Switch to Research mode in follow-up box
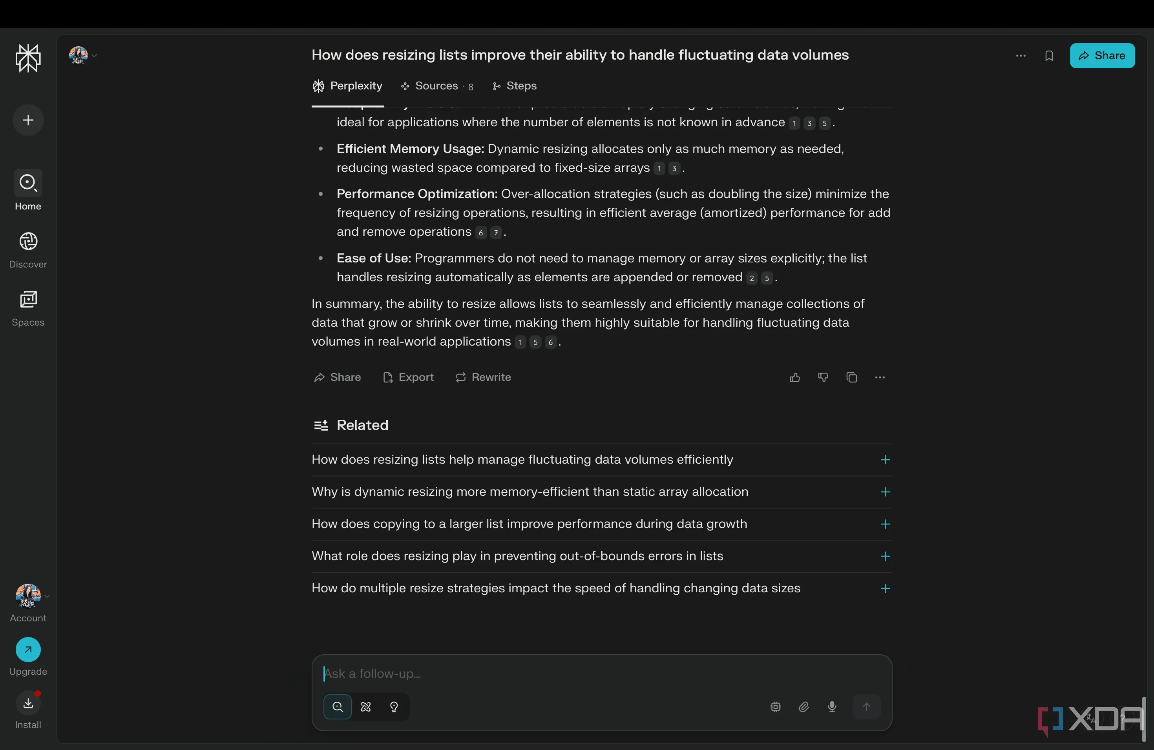The image size is (1154, 750). (x=366, y=707)
